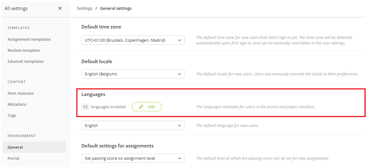Click the English (Belgium) chevron arrow

coord(179,74)
